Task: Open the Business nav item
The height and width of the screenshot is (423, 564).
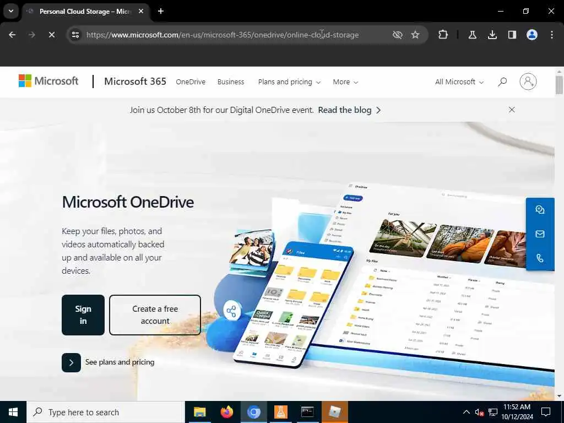Action: pyautogui.click(x=231, y=82)
